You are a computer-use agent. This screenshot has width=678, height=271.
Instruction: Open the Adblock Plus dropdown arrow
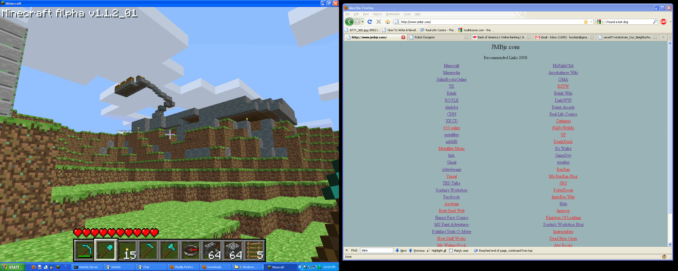pos(670,22)
